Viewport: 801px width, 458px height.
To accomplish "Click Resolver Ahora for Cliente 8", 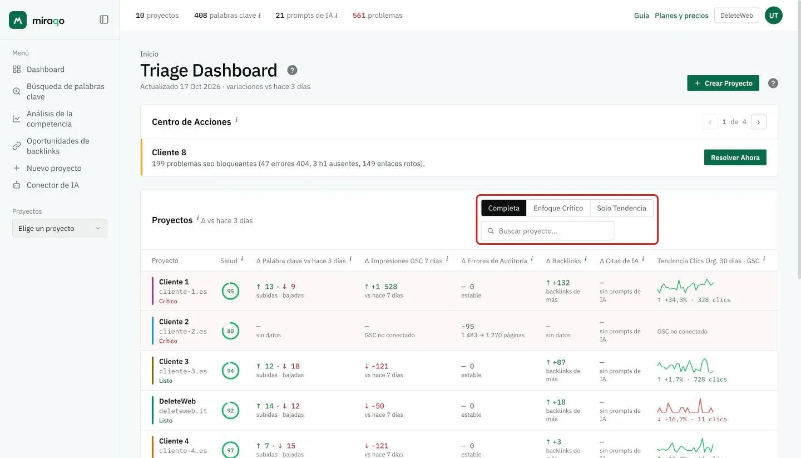I will pyautogui.click(x=735, y=157).
